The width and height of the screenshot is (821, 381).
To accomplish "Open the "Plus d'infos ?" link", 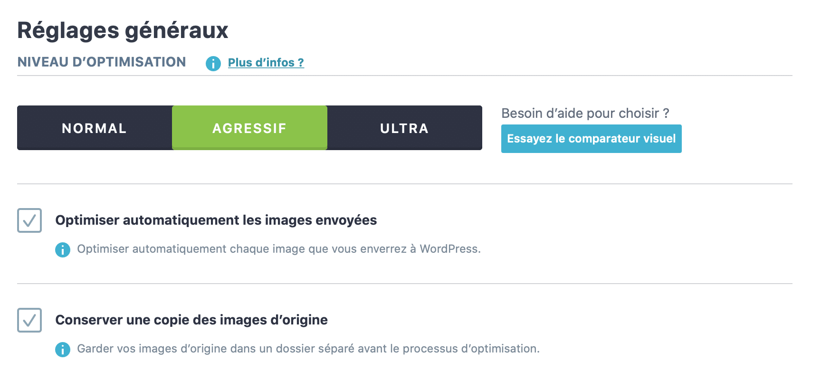I will [x=266, y=62].
